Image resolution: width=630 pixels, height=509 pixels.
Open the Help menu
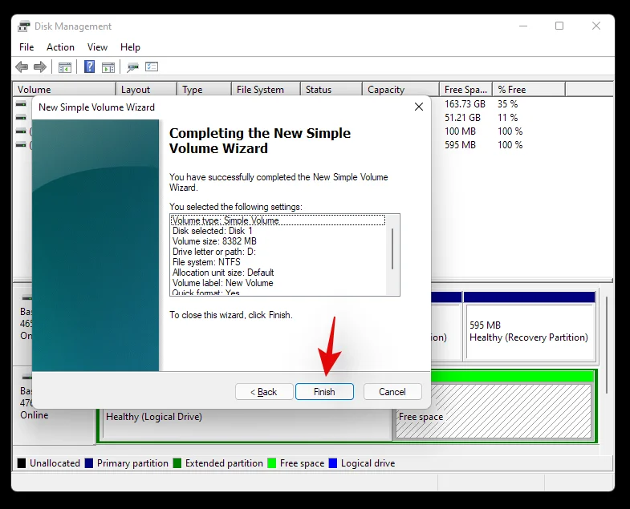click(130, 47)
